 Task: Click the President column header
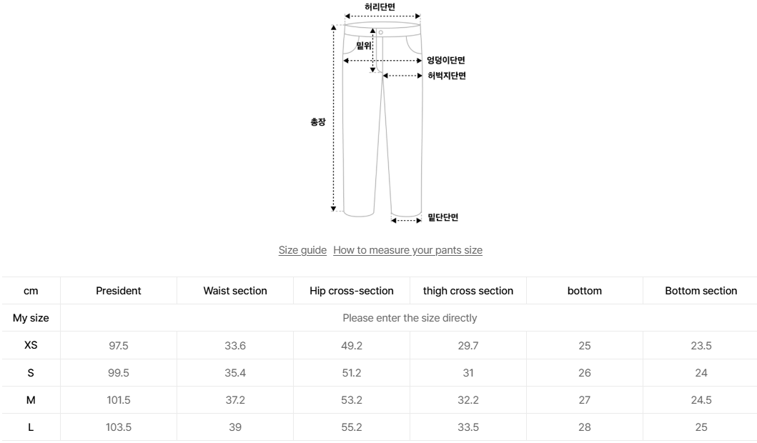pyautogui.click(x=119, y=291)
